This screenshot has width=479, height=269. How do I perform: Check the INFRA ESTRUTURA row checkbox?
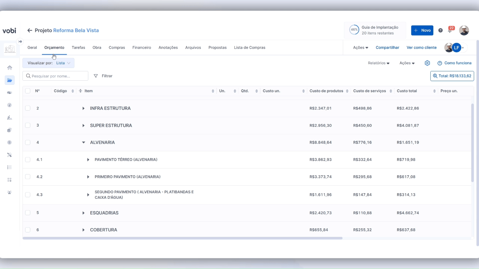[28, 108]
